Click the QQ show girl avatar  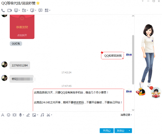(148, 56)
